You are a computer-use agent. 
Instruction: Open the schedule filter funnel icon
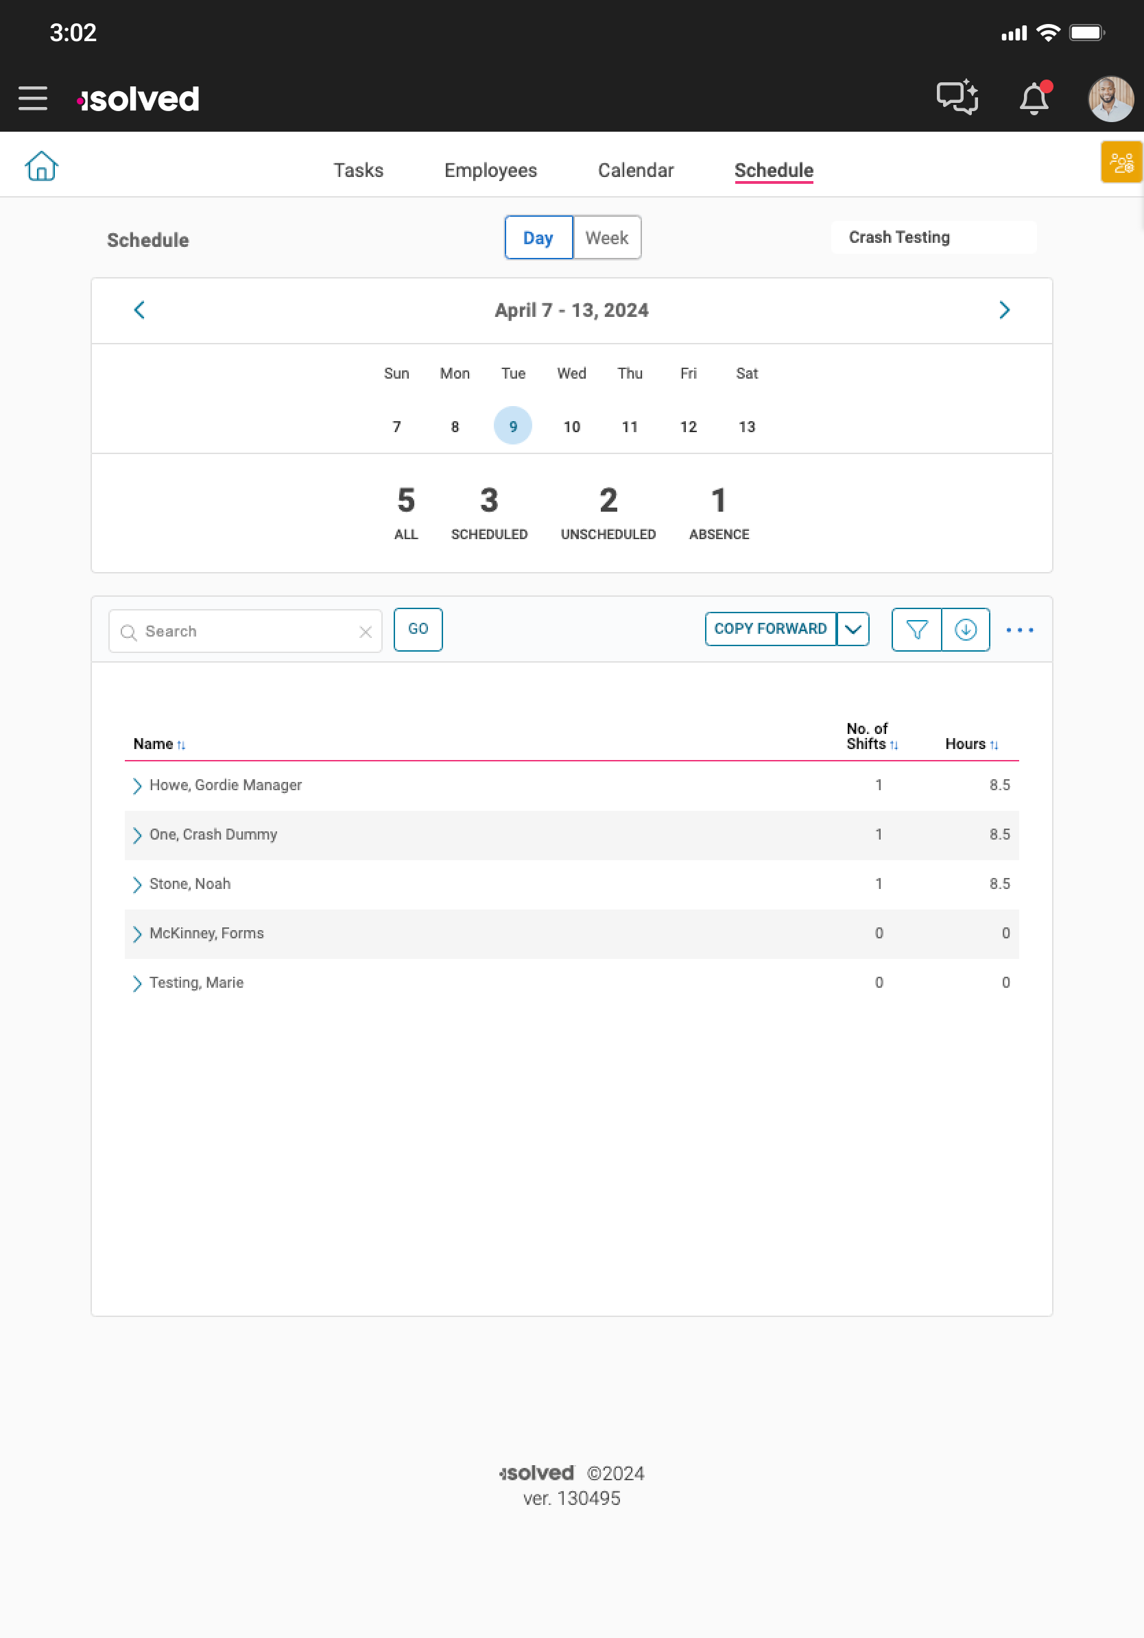pos(916,630)
